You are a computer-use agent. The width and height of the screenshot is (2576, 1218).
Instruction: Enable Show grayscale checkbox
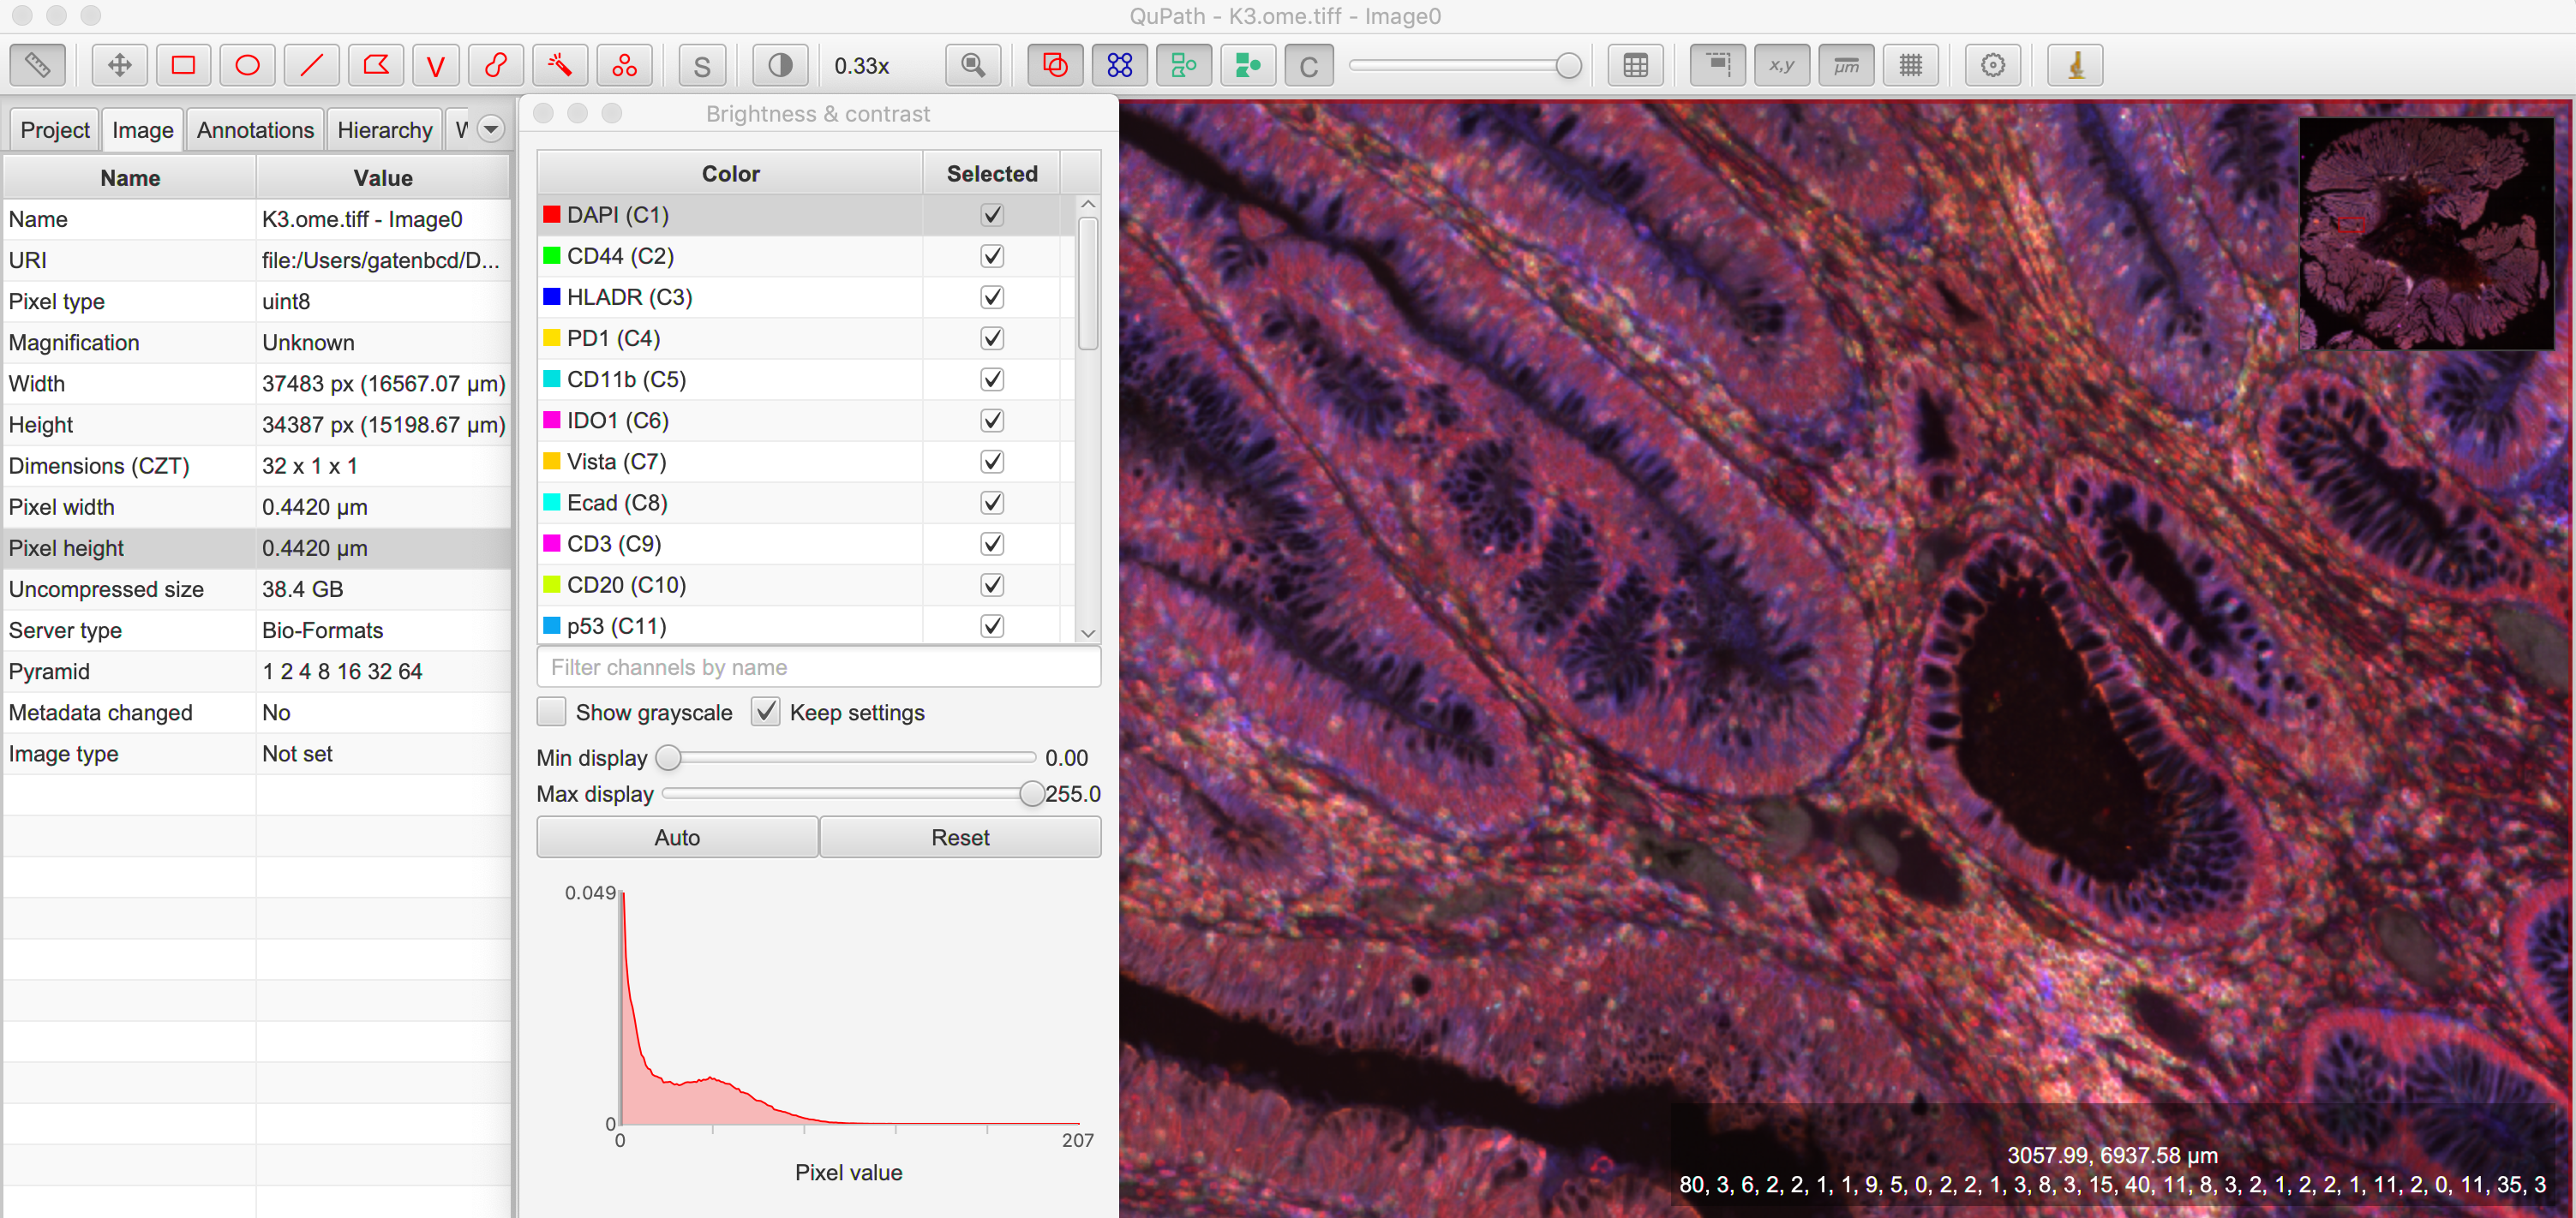[551, 713]
